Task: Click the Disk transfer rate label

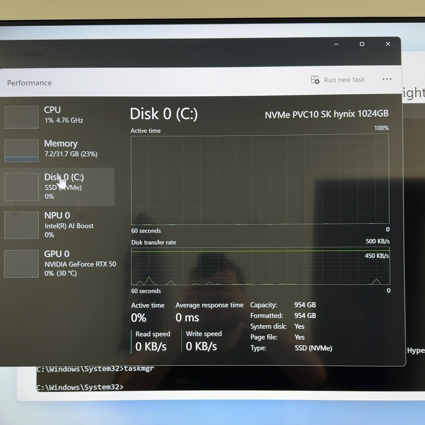Action: 154,243
